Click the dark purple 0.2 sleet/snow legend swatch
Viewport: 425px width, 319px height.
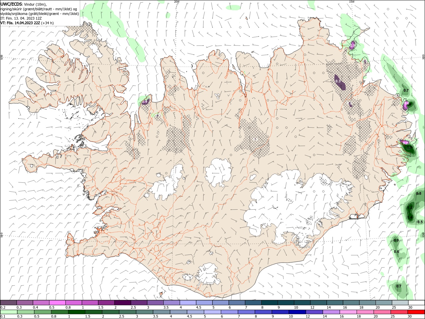tap(9, 303)
